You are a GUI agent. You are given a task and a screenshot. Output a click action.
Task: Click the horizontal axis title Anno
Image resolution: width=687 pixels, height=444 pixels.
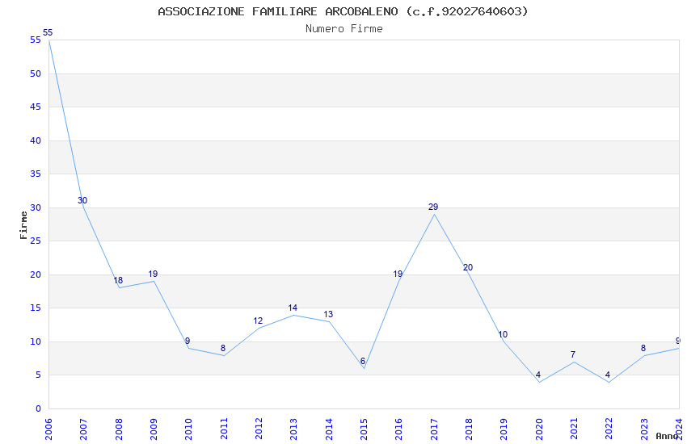[667, 436]
